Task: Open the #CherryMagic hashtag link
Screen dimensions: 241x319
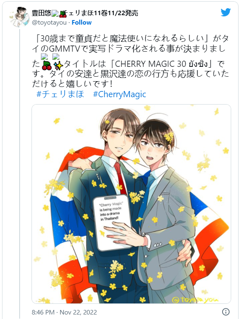Action: [x=119, y=94]
